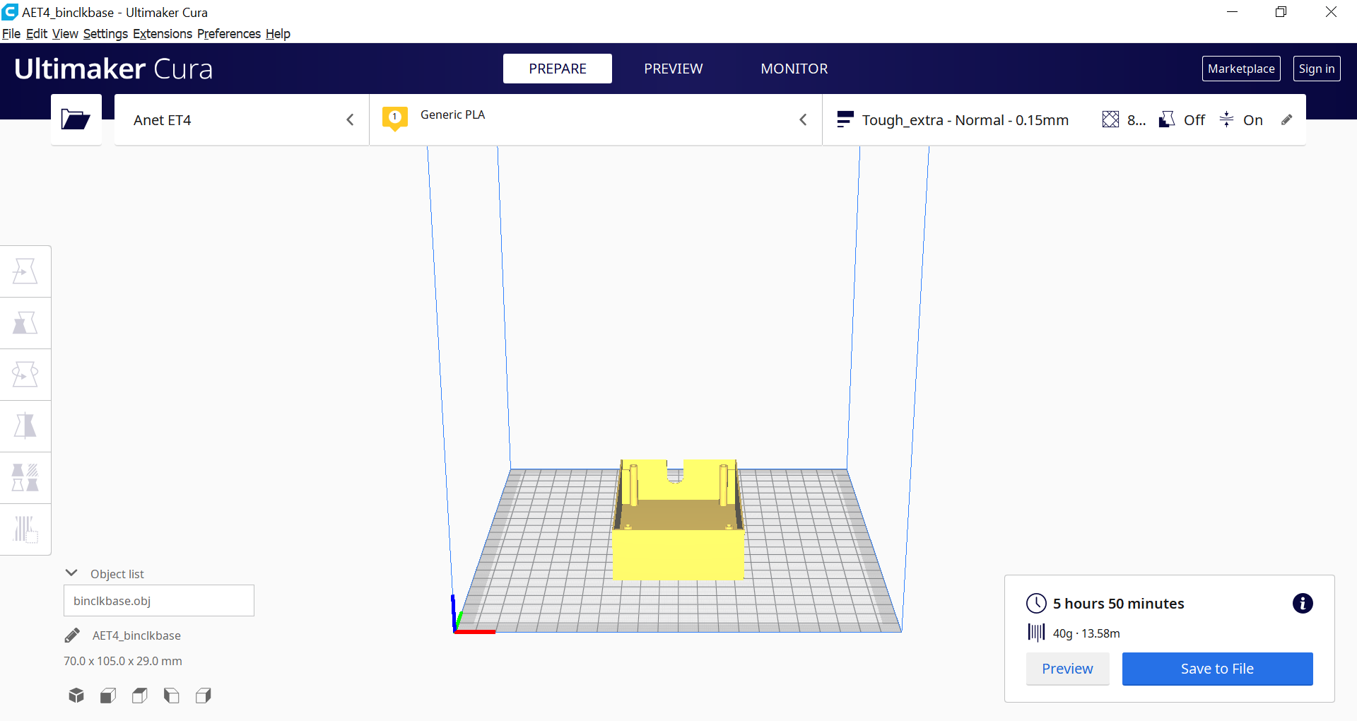Switch to left side view icon
The image size is (1357, 721).
[x=172, y=696]
